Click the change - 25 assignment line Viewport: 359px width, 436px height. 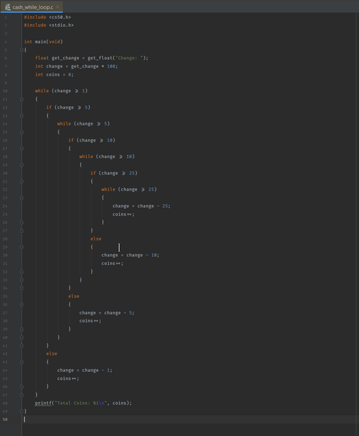pos(141,206)
